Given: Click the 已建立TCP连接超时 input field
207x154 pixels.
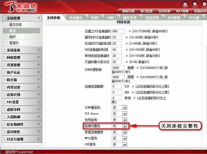Looking at the screenshot, I should tap(118, 31).
